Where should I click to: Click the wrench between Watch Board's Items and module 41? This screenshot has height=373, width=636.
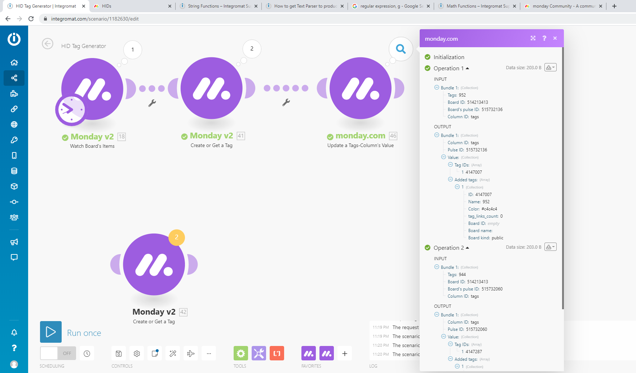click(152, 103)
